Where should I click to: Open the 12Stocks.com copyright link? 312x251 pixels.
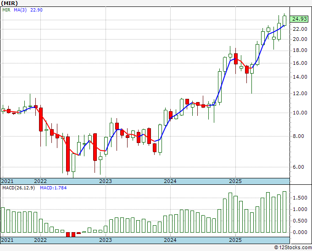(293, 248)
